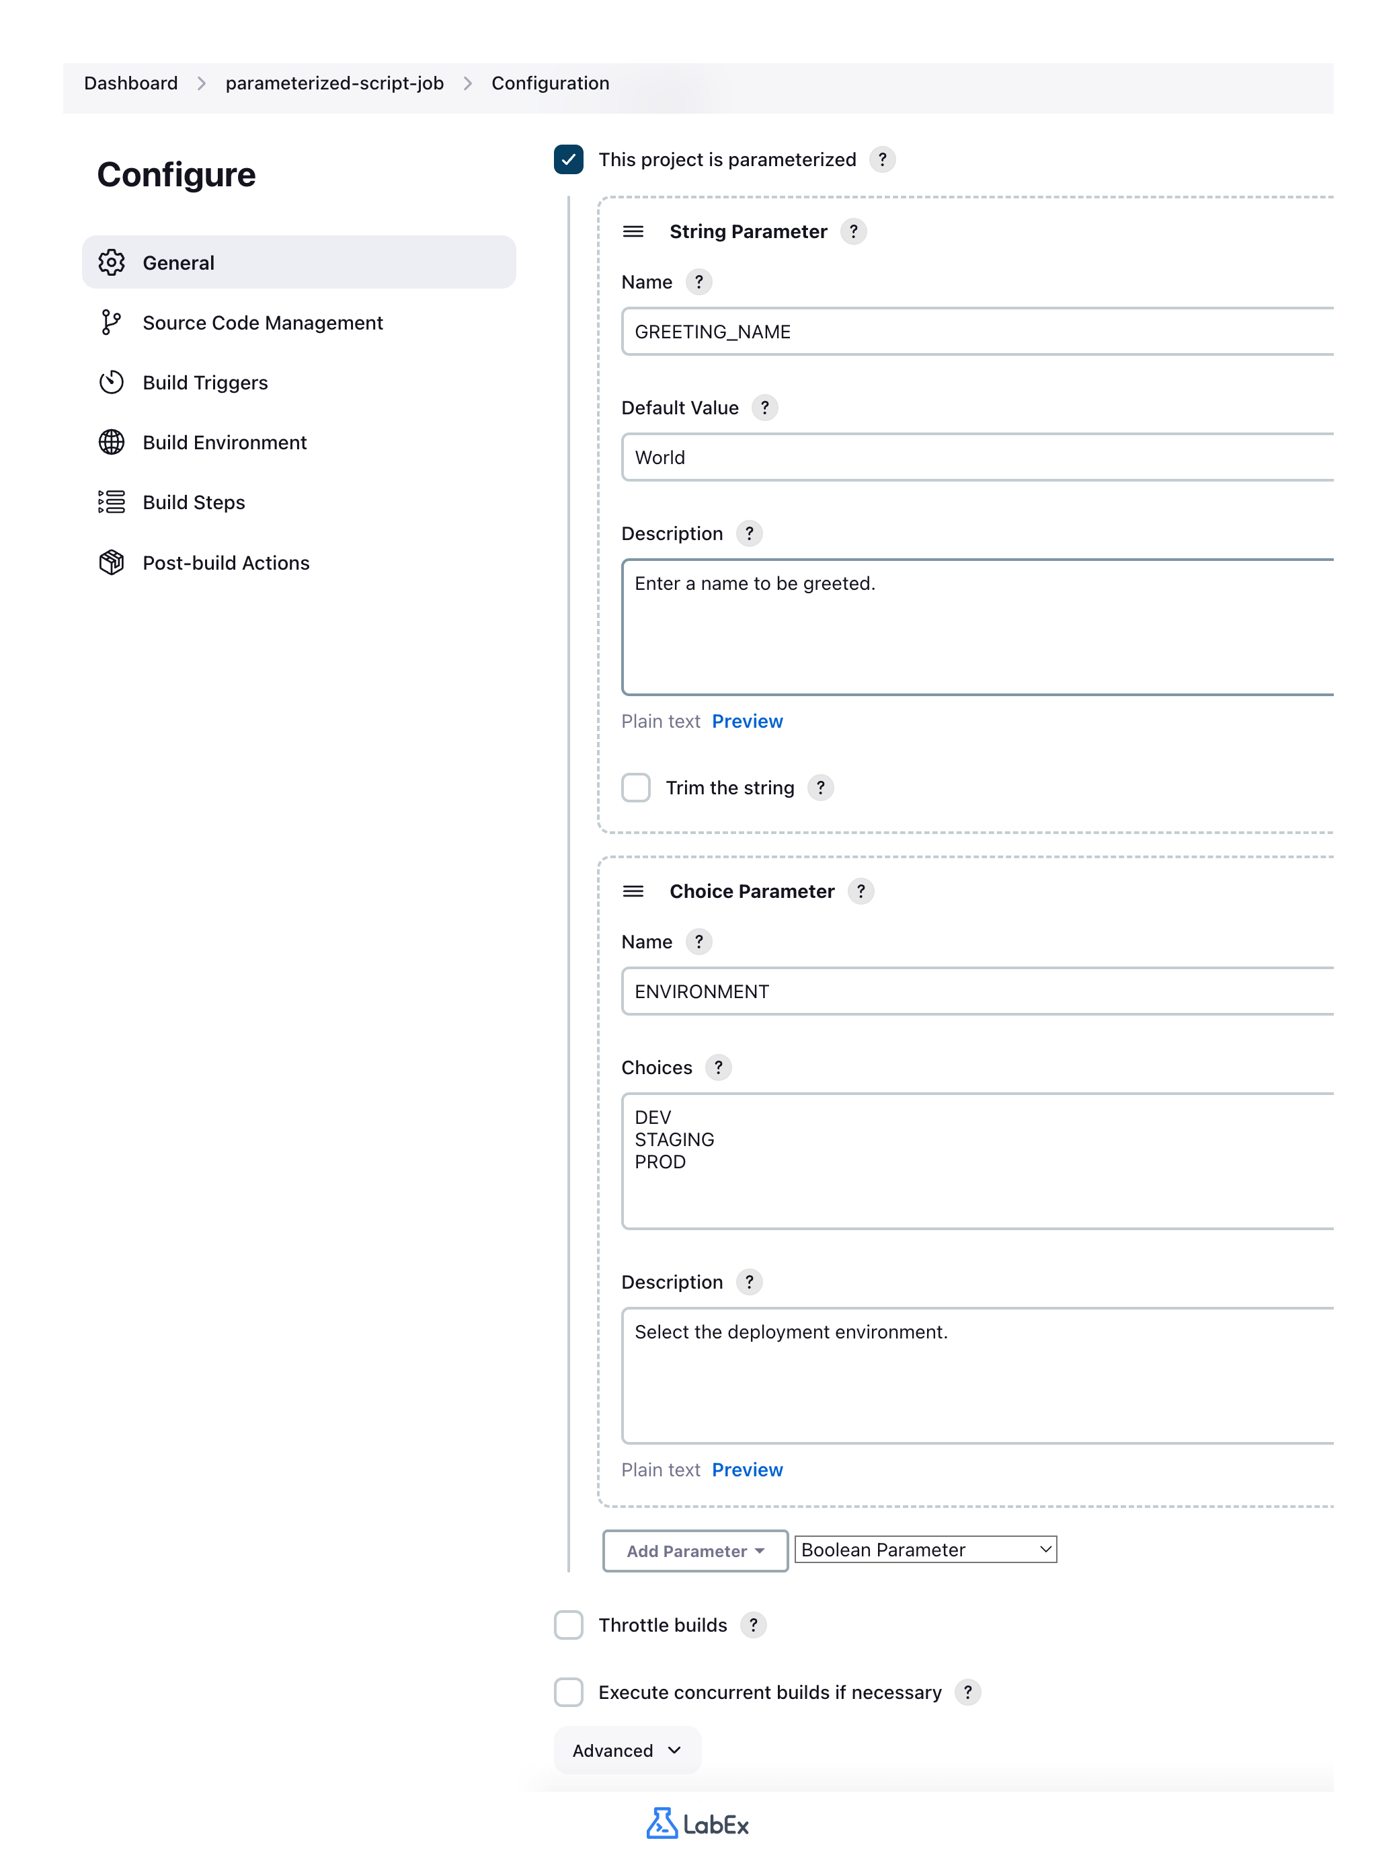Click the Build Triggers clock icon

[112, 383]
